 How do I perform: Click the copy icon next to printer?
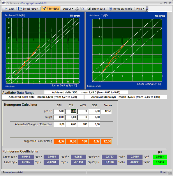click(82, 9)
